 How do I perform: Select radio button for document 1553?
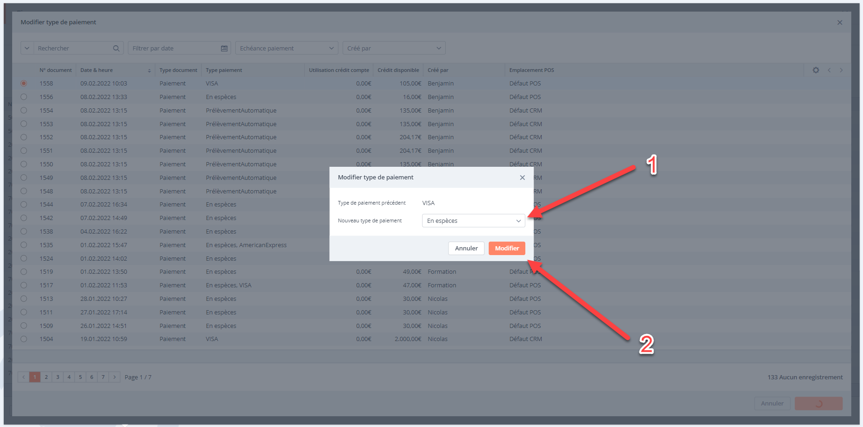click(24, 124)
